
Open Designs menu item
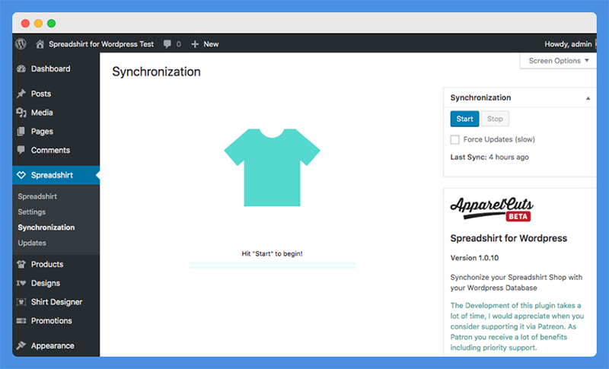[46, 283]
